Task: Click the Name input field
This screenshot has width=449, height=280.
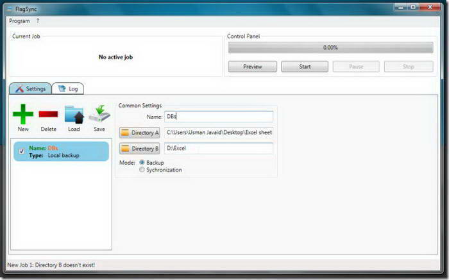Action: point(219,117)
